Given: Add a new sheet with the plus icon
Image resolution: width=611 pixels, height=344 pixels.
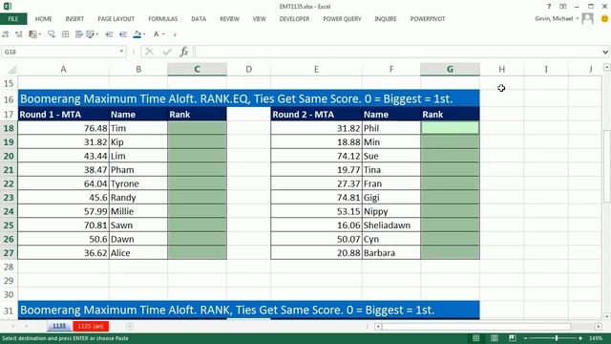Looking at the screenshot, I should click(x=130, y=326).
